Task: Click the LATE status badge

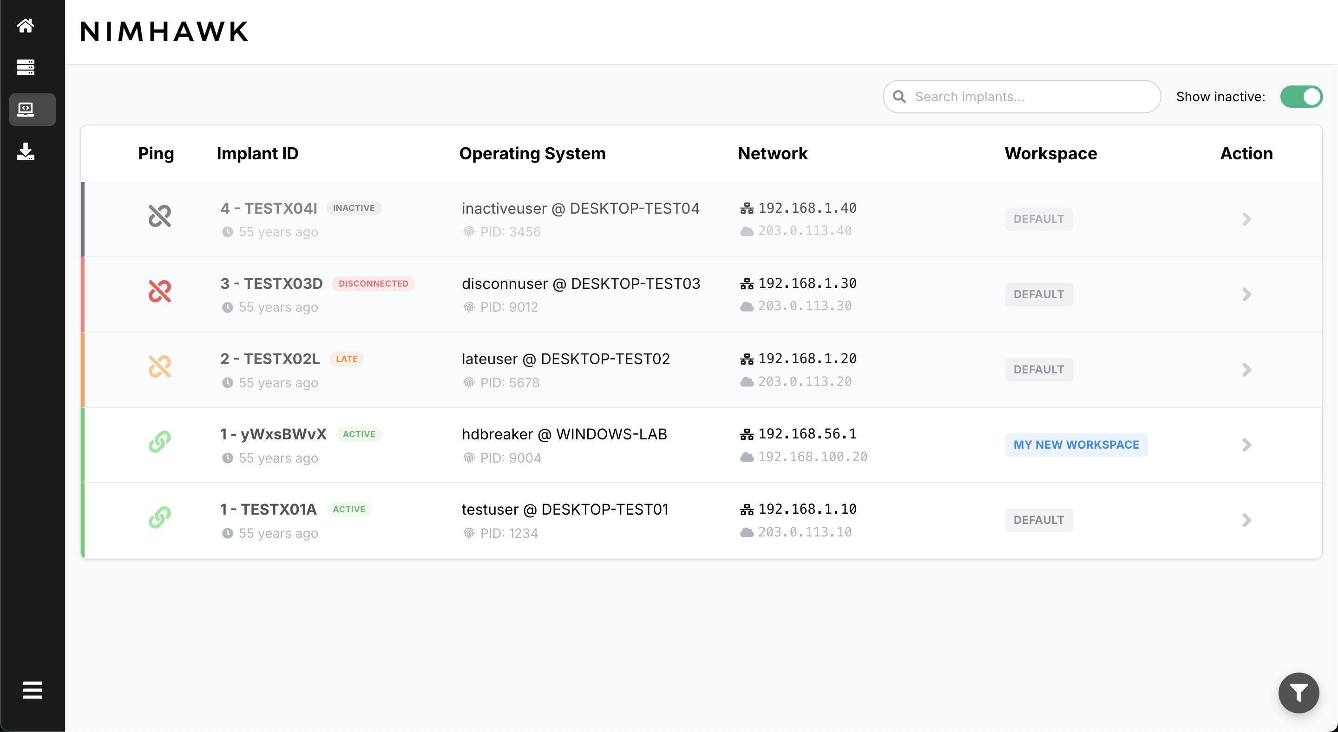Action: pyautogui.click(x=347, y=359)
